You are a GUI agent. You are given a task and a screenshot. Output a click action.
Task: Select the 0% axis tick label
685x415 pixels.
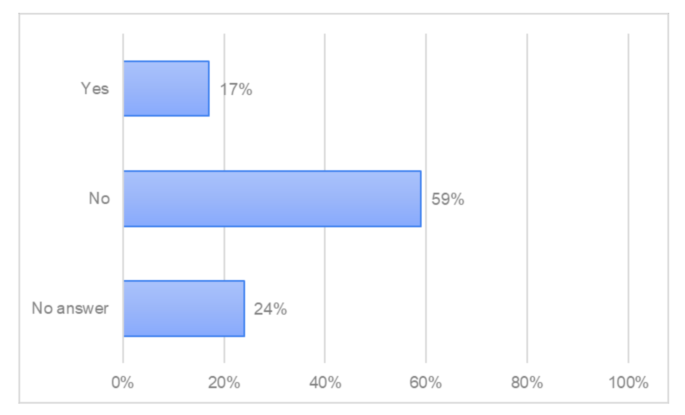point(122,383)
